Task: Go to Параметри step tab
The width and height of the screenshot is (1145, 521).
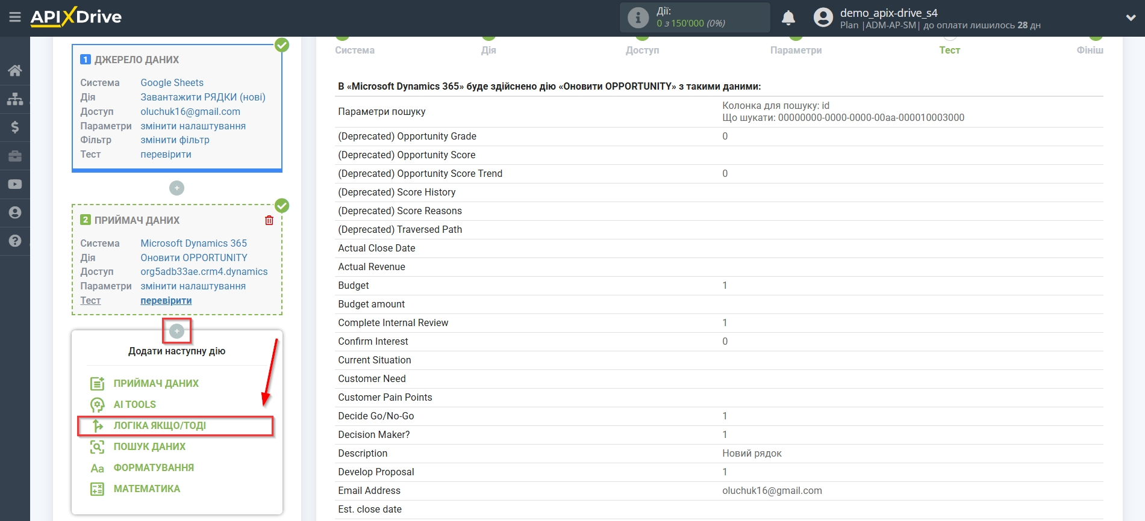Action: (x=796, y=50)
